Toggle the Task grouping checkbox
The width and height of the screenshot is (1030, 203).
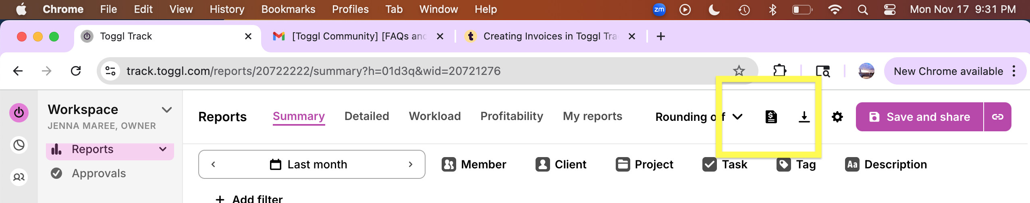click(x=709, y=164)
